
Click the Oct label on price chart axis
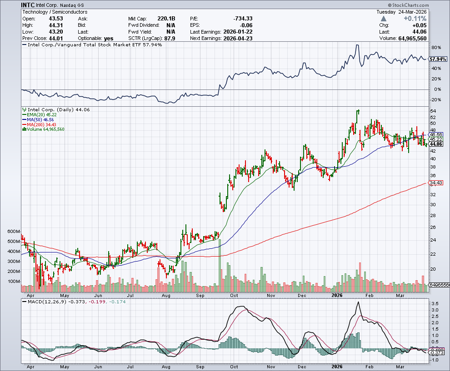tap(234, 295)
